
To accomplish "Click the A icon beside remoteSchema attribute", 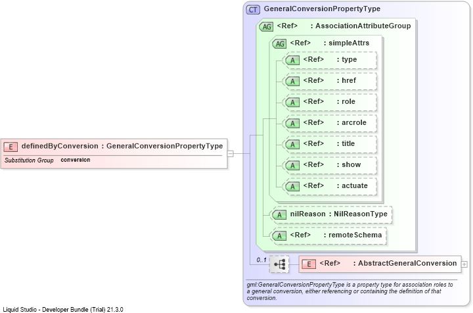I will click(x=279, y=235).
